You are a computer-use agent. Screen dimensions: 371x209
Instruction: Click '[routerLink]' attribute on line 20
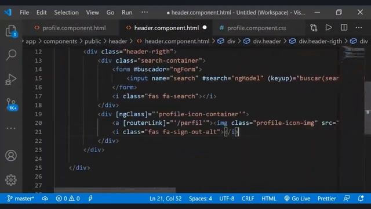click(144, 122)
